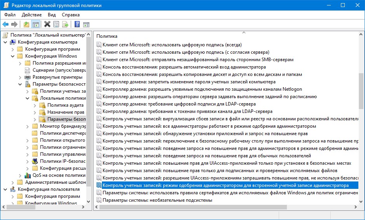
Task: Click the Help question mark toolbar icon
Action: click(x=77, y=24)
